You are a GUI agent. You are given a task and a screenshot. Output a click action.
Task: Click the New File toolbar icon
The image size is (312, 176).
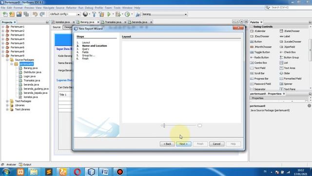[x=5, y=14]
